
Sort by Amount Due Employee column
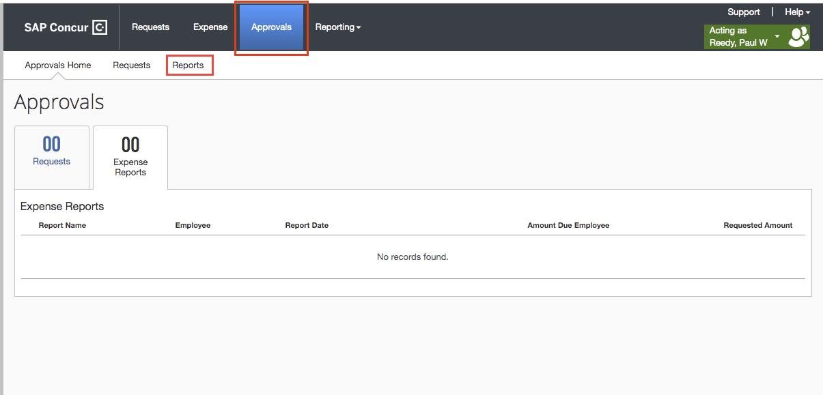(x=568, y=225)
